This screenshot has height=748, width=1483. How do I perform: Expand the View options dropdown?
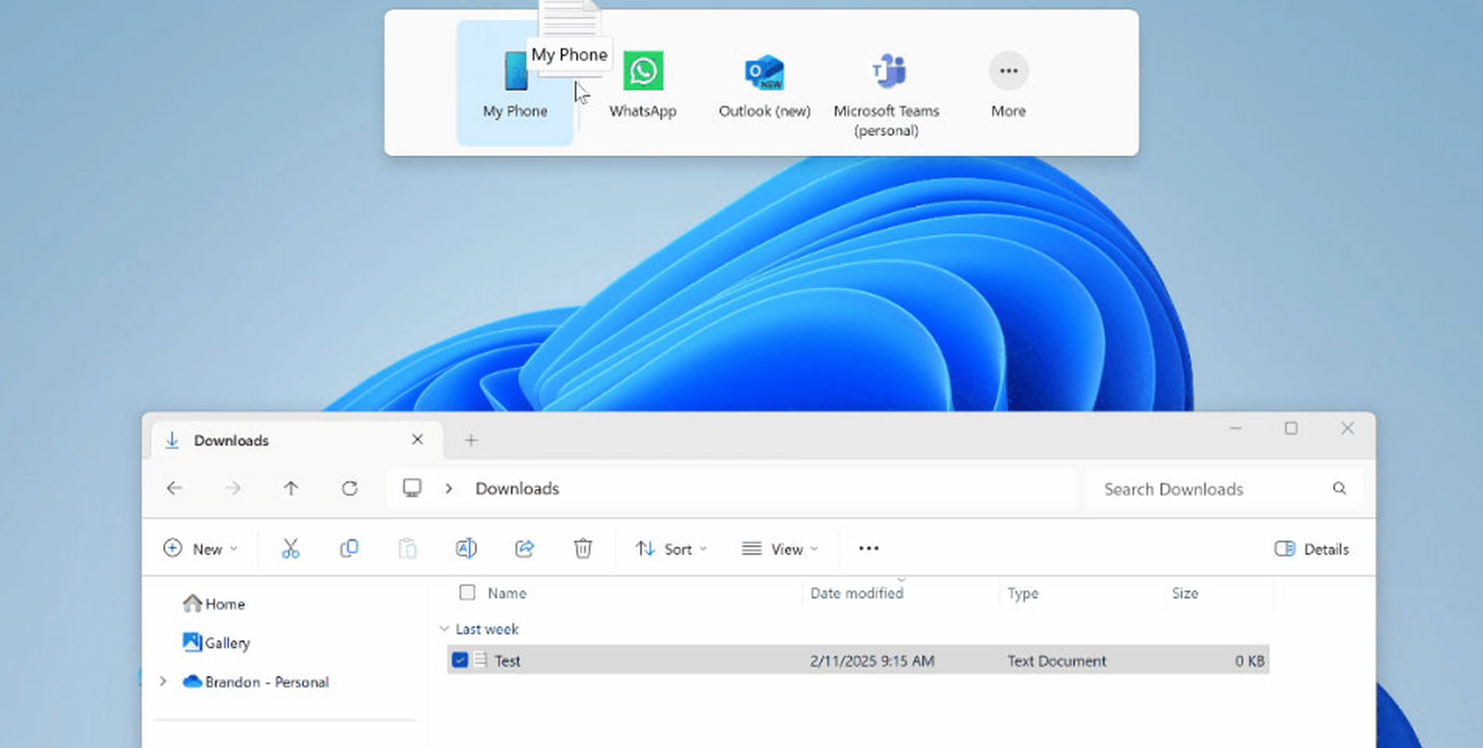coord(782,549)
